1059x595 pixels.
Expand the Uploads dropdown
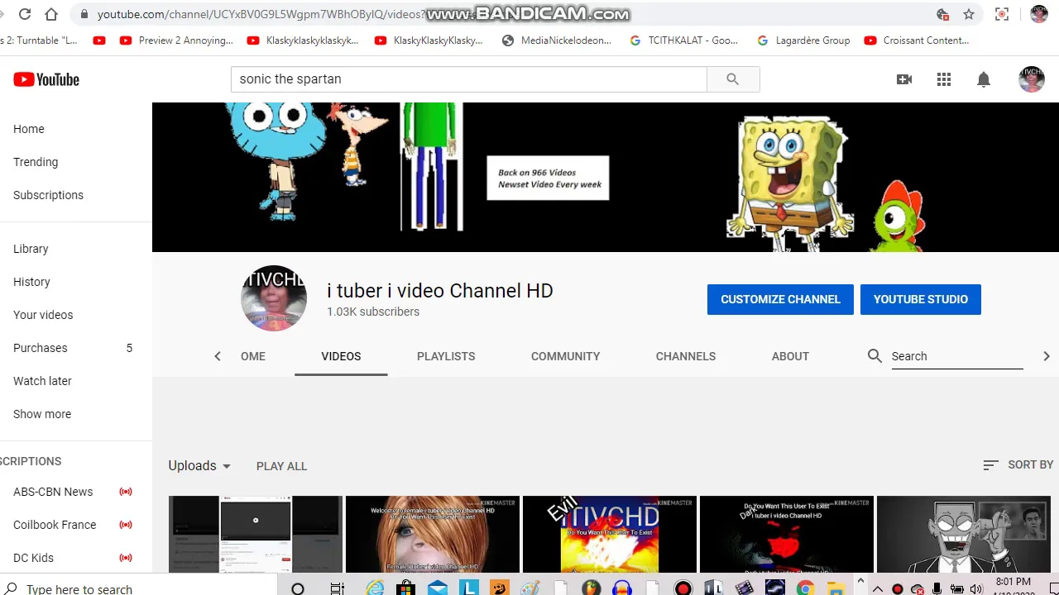[199, 465]
